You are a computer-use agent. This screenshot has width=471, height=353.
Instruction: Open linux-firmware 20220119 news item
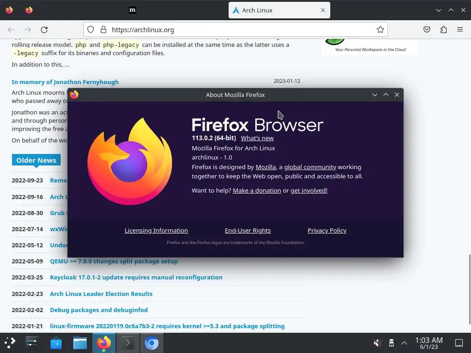coord(167,326)
